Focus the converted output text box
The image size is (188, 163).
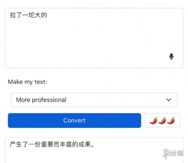(x=94, y=150)
